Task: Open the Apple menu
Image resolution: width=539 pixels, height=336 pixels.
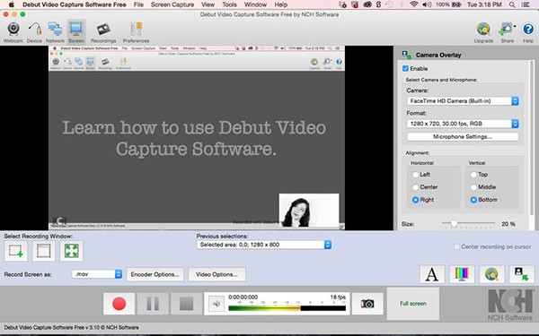Action: [x=12, y=4]
